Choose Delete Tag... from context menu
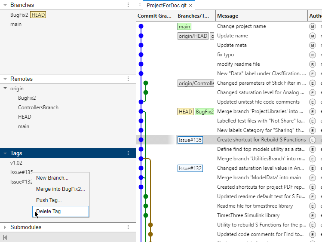The image size is (322, 242). (50, 211)
